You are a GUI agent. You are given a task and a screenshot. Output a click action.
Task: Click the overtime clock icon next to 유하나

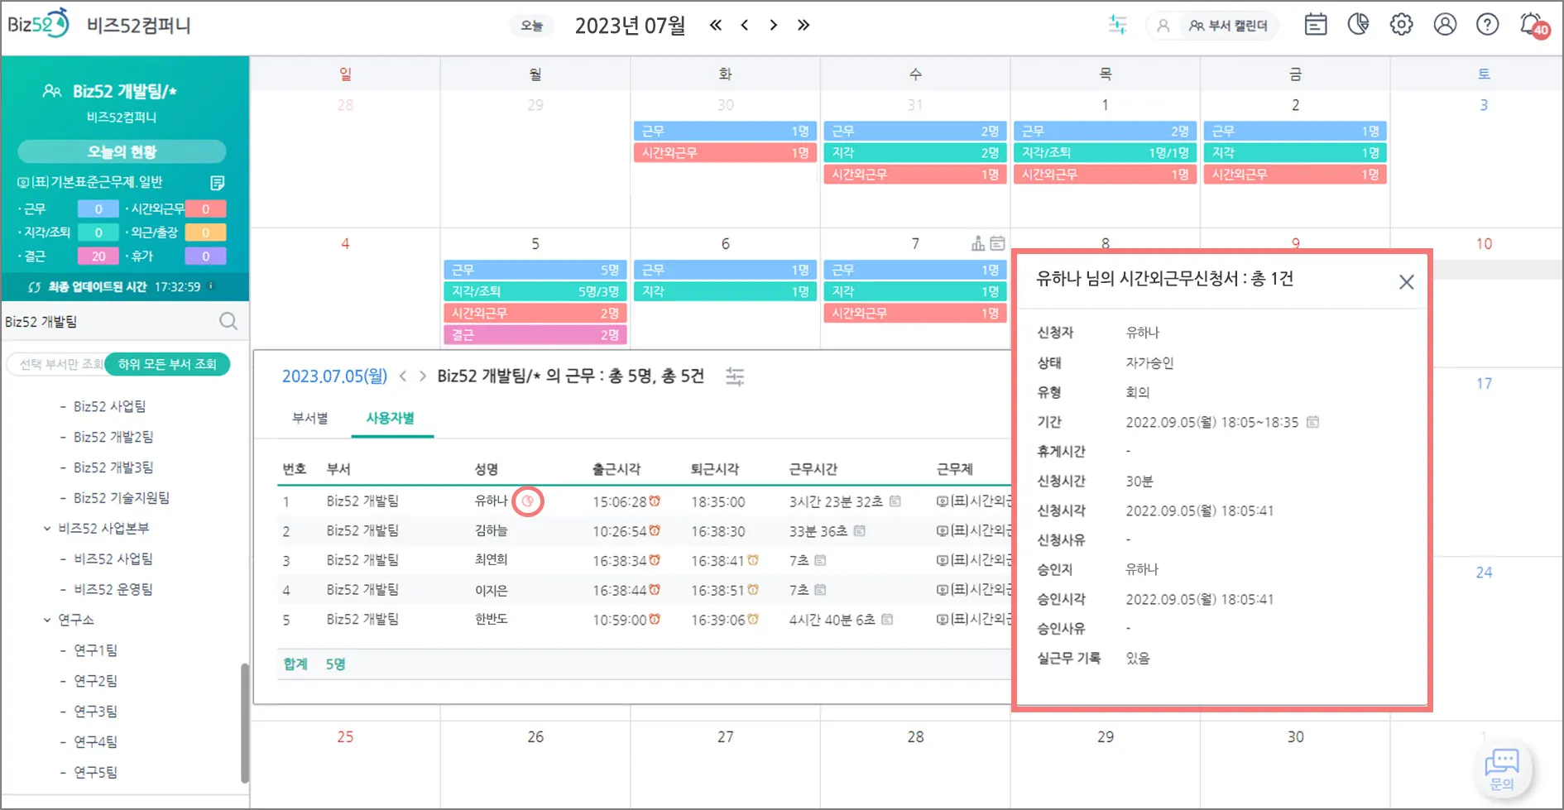click(528, 501)
